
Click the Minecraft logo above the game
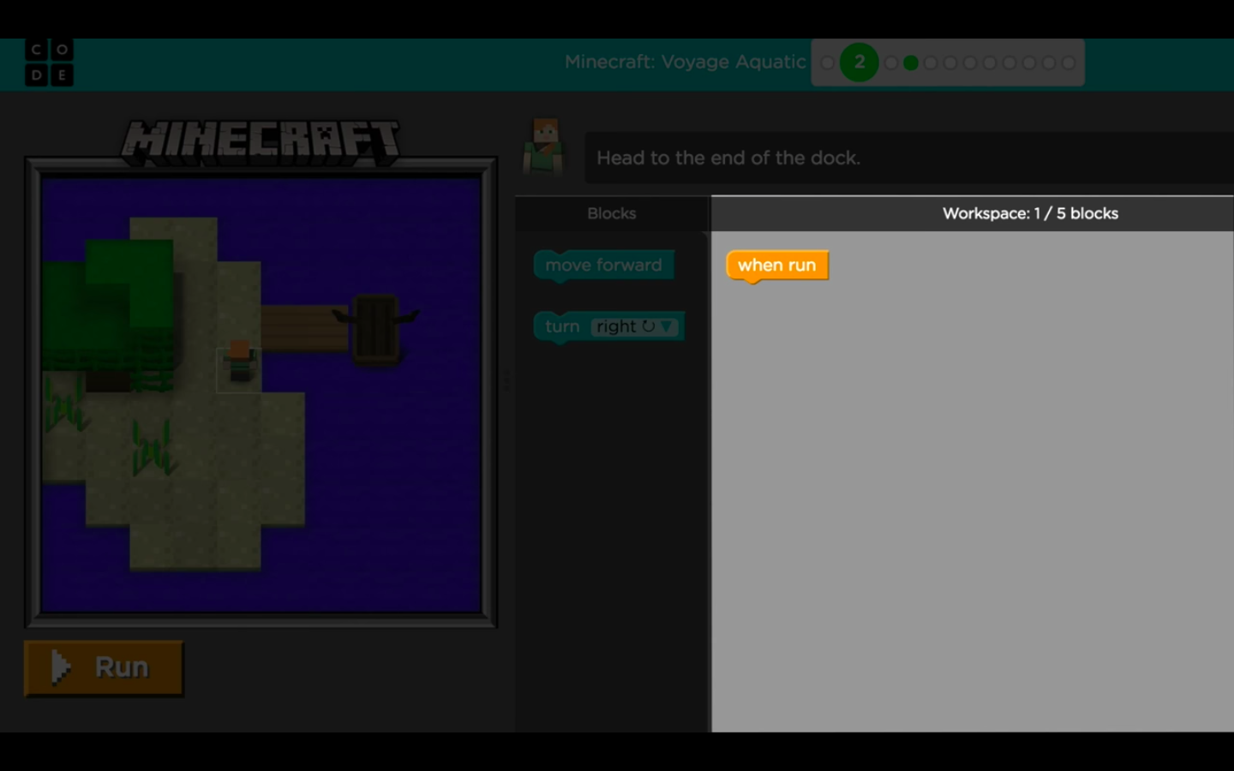261,142
